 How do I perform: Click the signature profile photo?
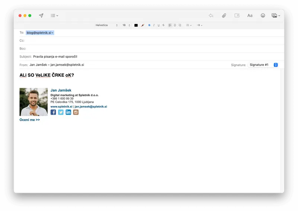34,102
